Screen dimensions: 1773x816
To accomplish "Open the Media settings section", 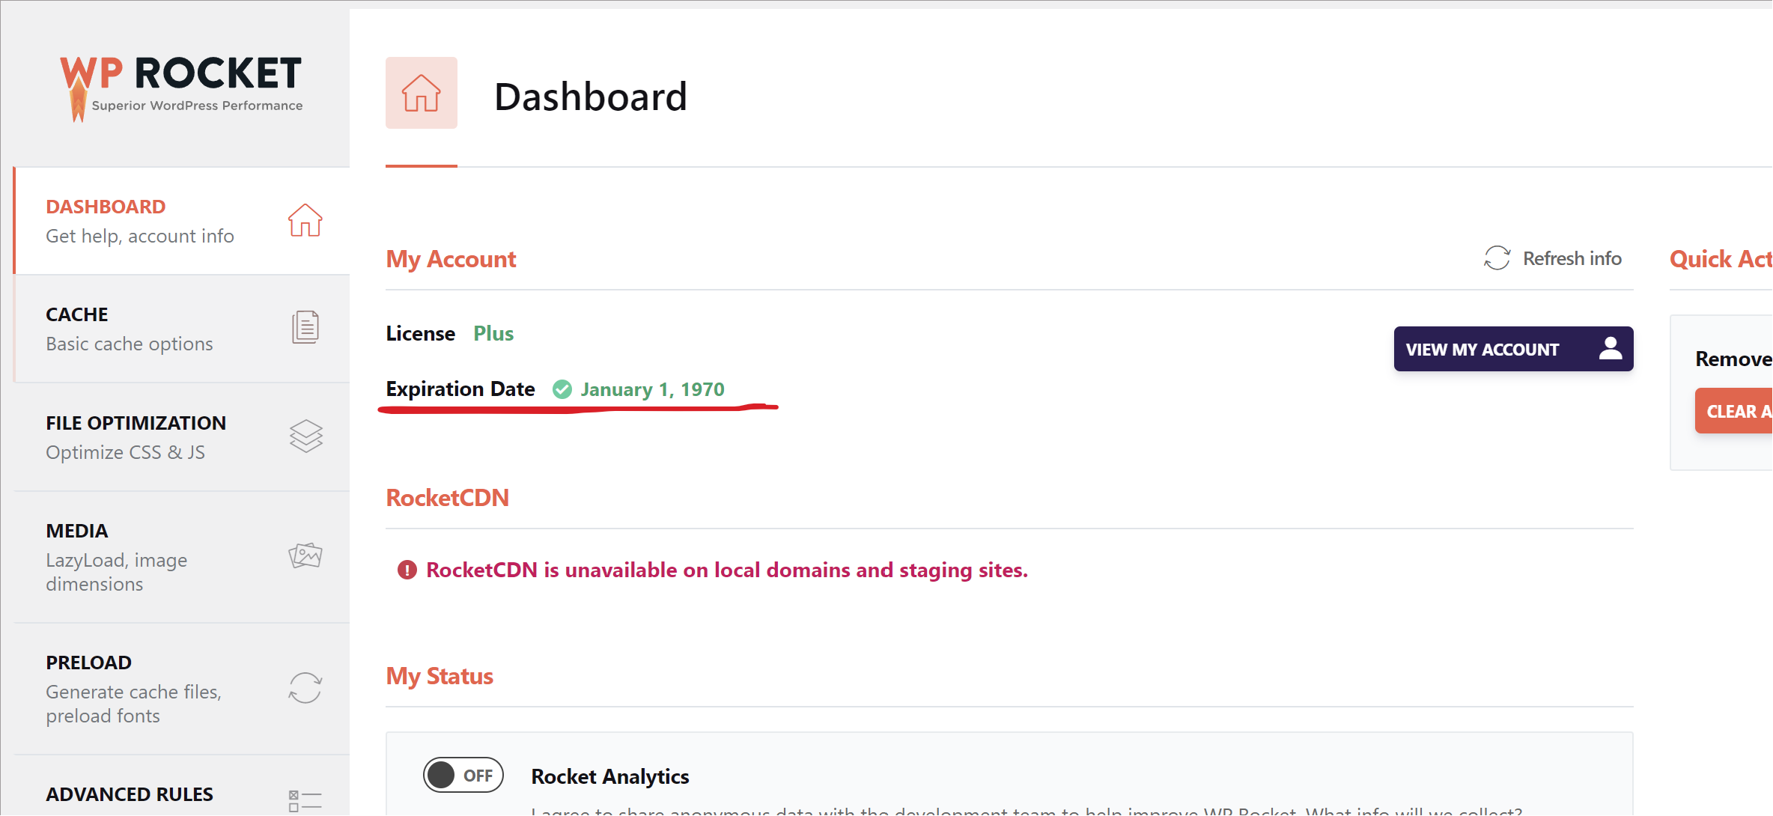I will click(182, 557).
